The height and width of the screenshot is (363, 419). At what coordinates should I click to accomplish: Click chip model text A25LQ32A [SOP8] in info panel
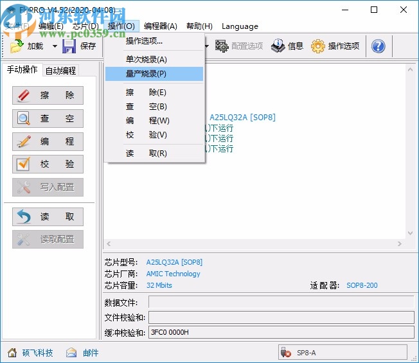pos(174,262)
